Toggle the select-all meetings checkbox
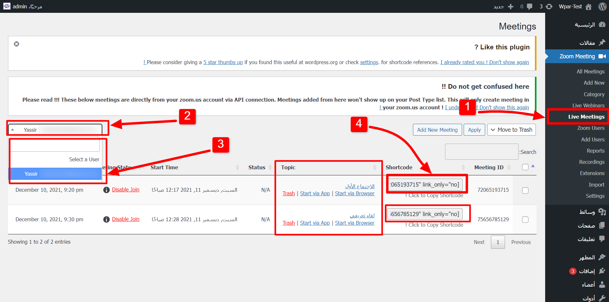This screenshot has width=609, height=302. [x=525, y=167]
